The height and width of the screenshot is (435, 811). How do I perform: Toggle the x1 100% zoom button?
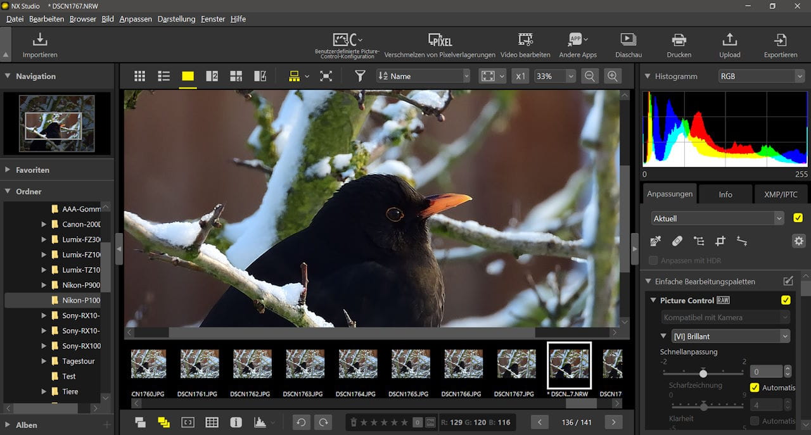point(520,76)
